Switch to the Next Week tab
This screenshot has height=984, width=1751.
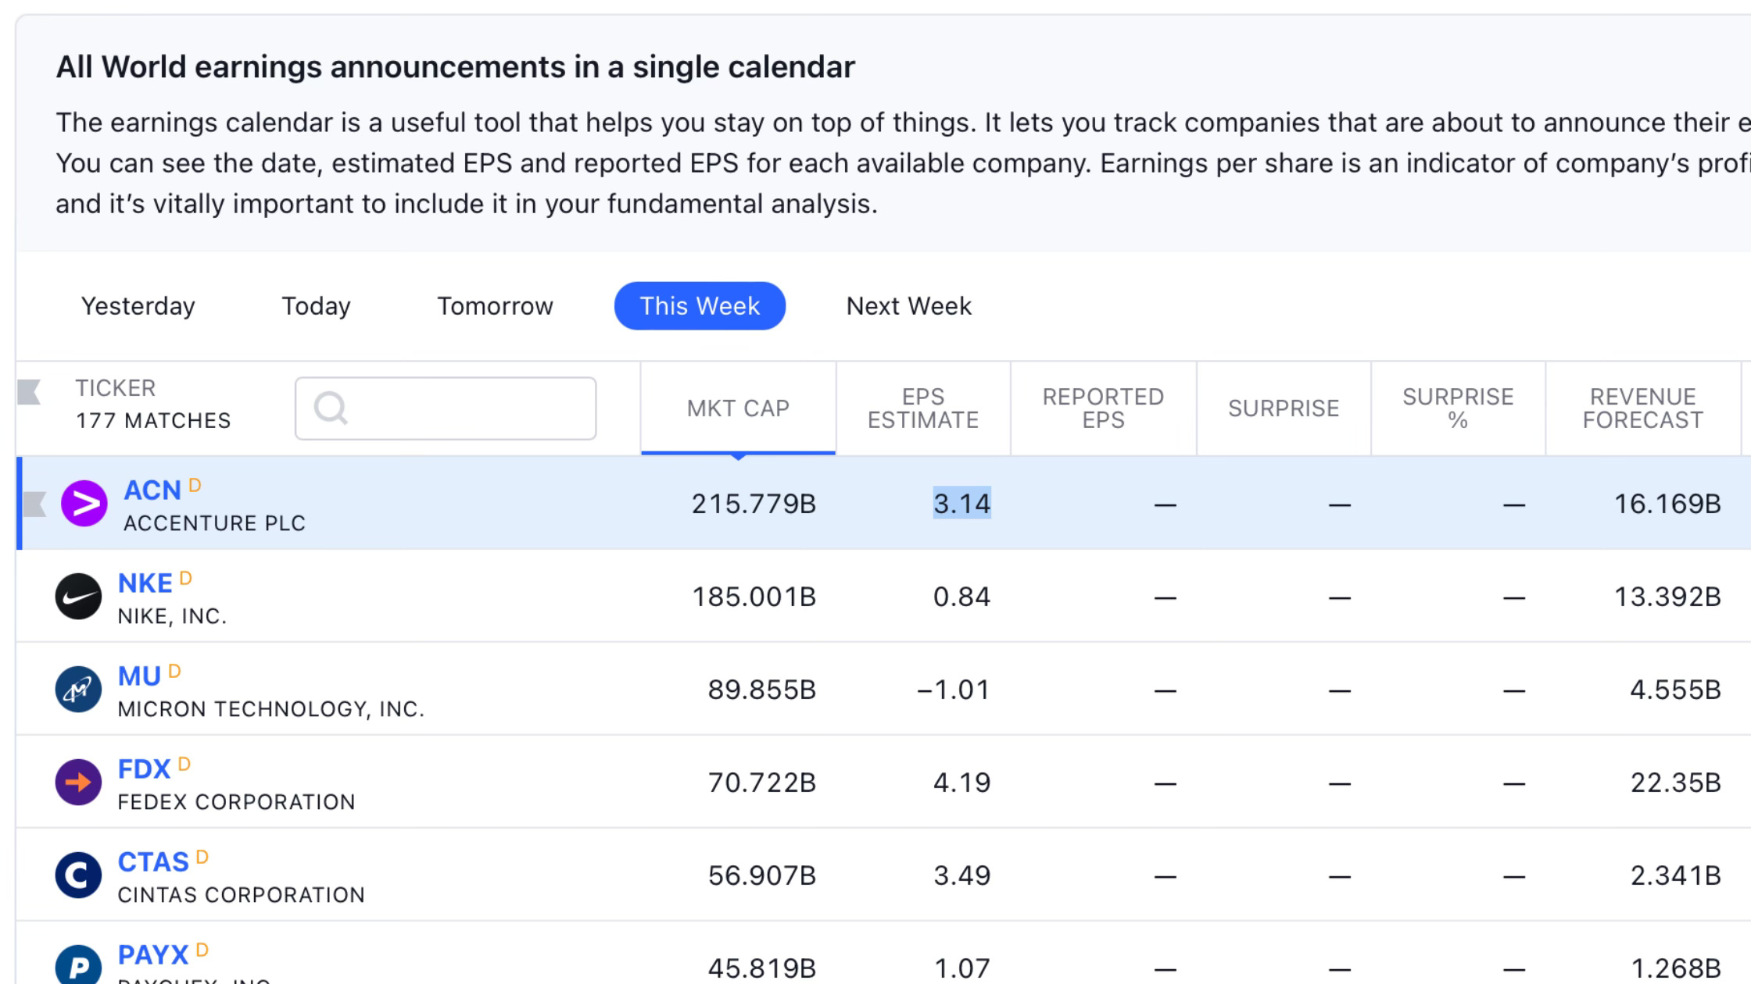pos(909,306)
